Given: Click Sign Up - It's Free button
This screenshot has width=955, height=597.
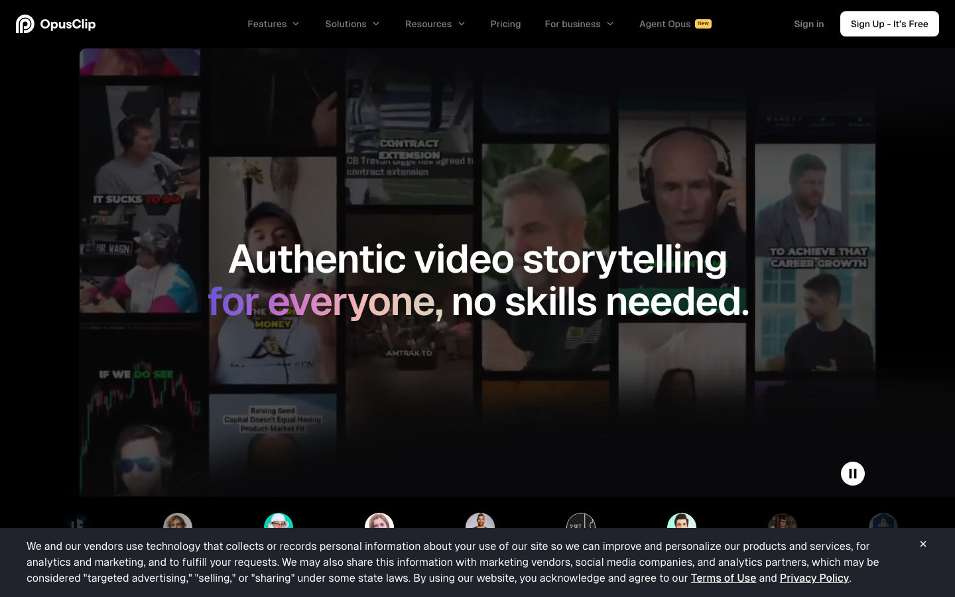Looking at the screenshot, I should click(x=889, y=24).
